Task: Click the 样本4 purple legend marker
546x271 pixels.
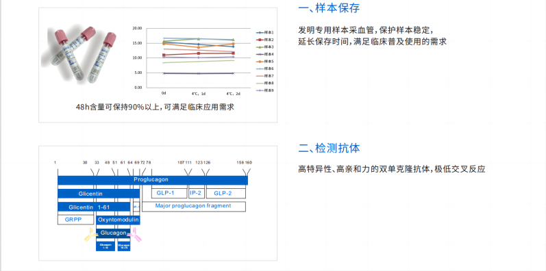Action: pyautogui.click(x=260, y=54)
